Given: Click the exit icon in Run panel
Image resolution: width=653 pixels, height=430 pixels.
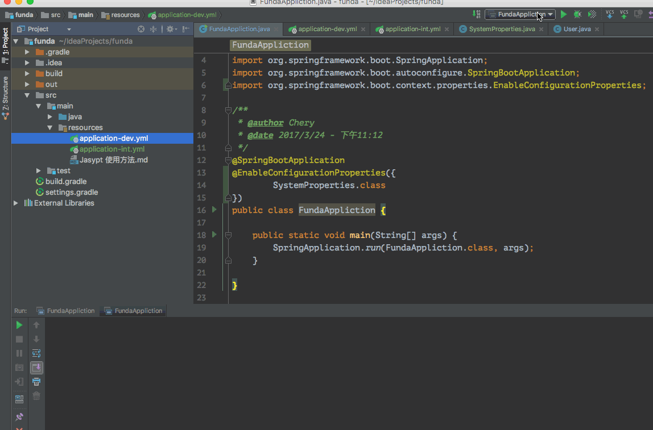Looking at the screenshot, I should tap(19, 382).
